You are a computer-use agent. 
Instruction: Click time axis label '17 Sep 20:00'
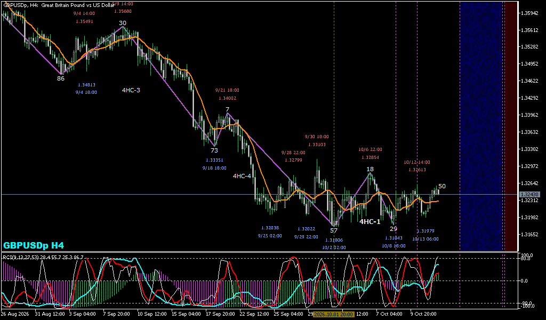(x=219, y=314)
